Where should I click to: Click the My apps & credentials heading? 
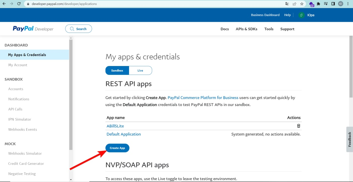pyautogui.click(x=143, y=57)
